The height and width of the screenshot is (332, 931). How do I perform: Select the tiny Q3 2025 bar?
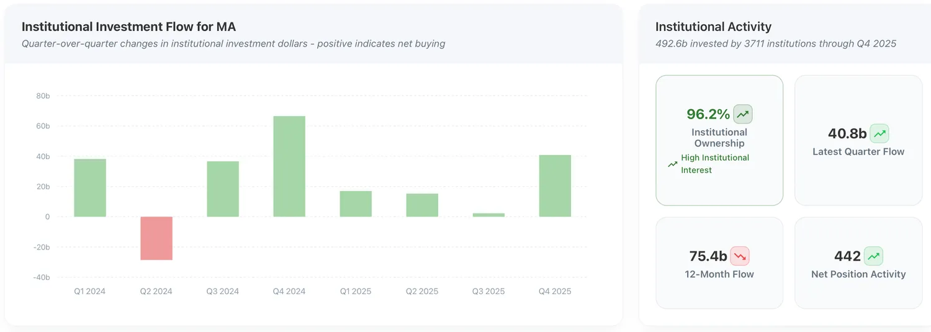488,215
